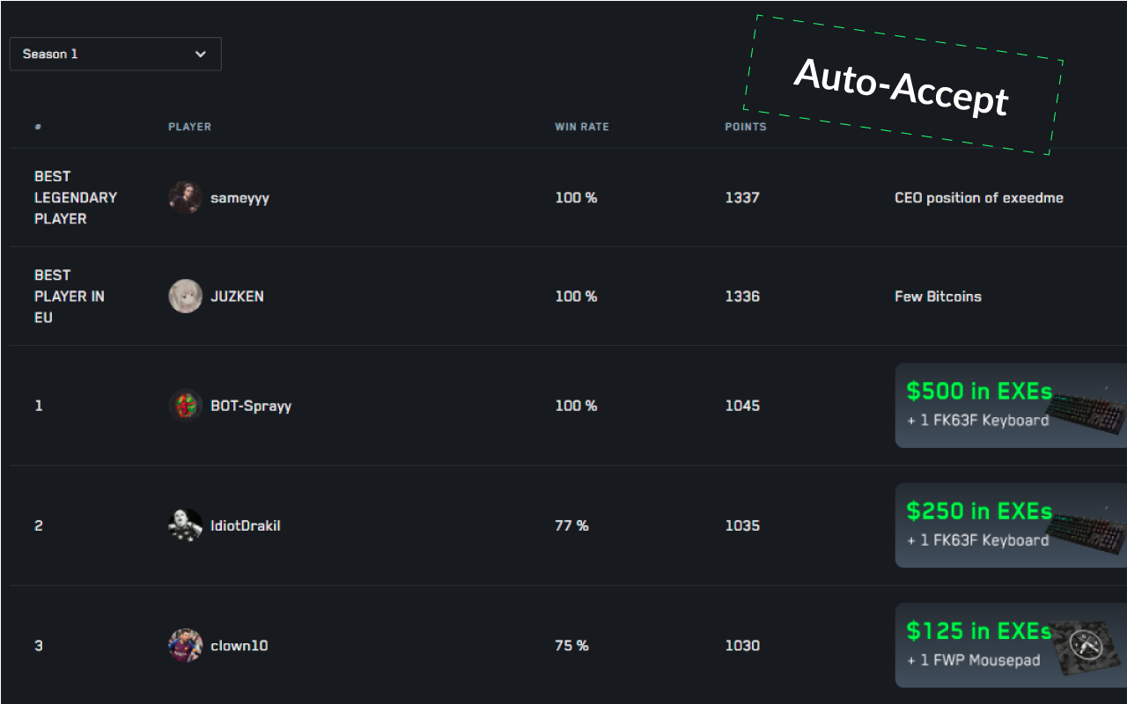This screenshot has width=1127, height=704.
Task: Open clown10's player profile name
Action: pos(239,645)
